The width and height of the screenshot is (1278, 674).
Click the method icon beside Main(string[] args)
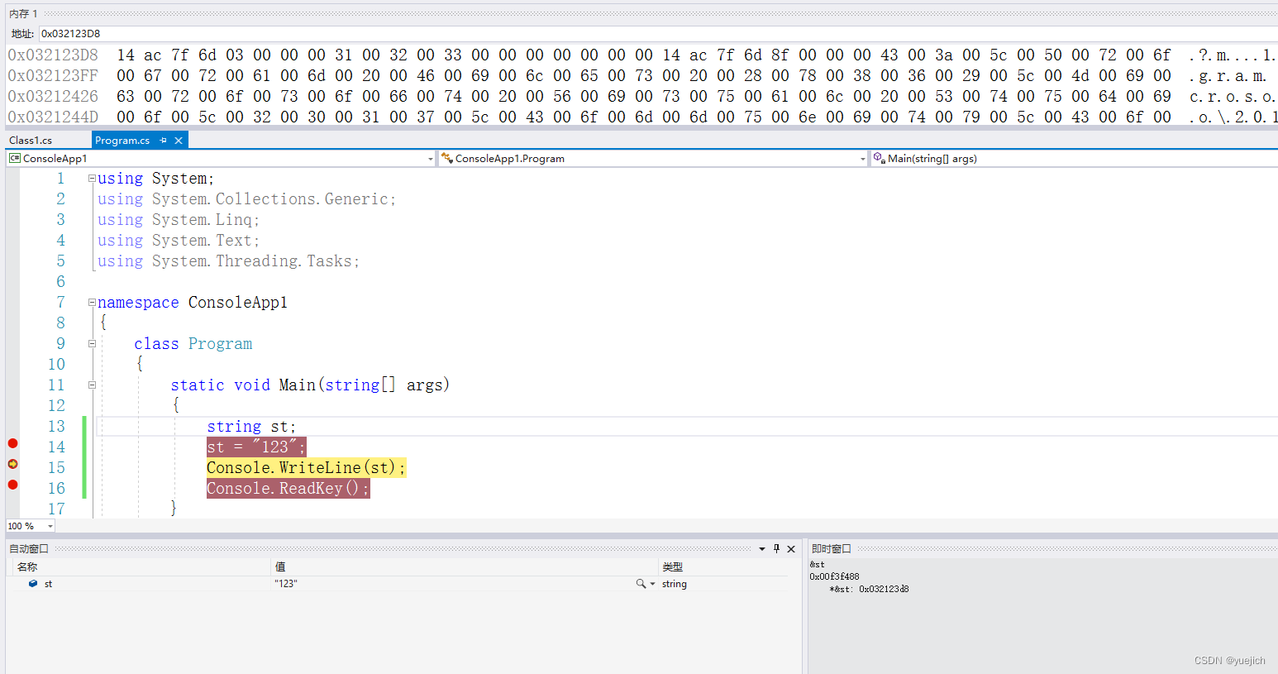(880, 158)
